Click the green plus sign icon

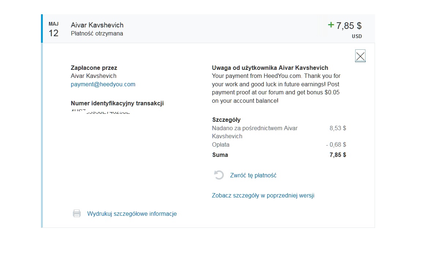point(331,25)
